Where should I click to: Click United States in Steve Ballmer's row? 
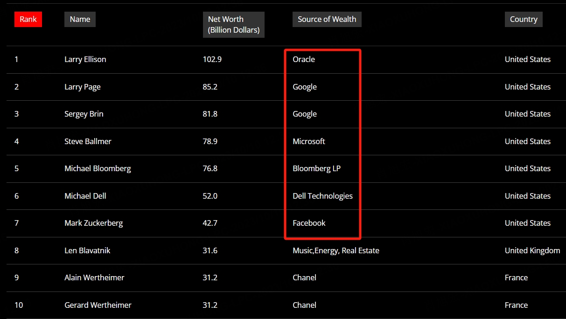coord(528,141)
